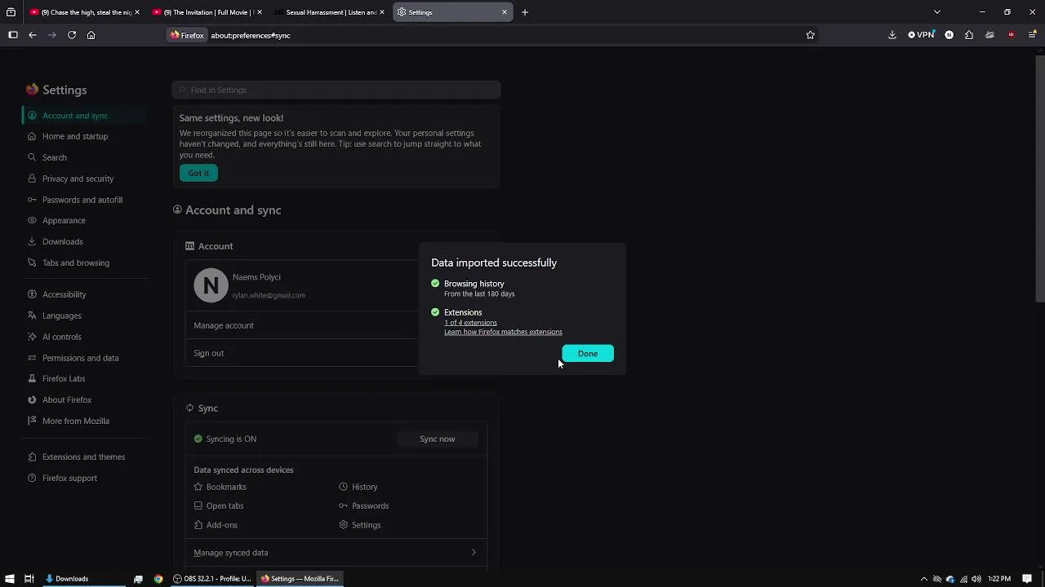Click 'Open tabs' synced data item
1045x587 pixels.
[225, 505]
